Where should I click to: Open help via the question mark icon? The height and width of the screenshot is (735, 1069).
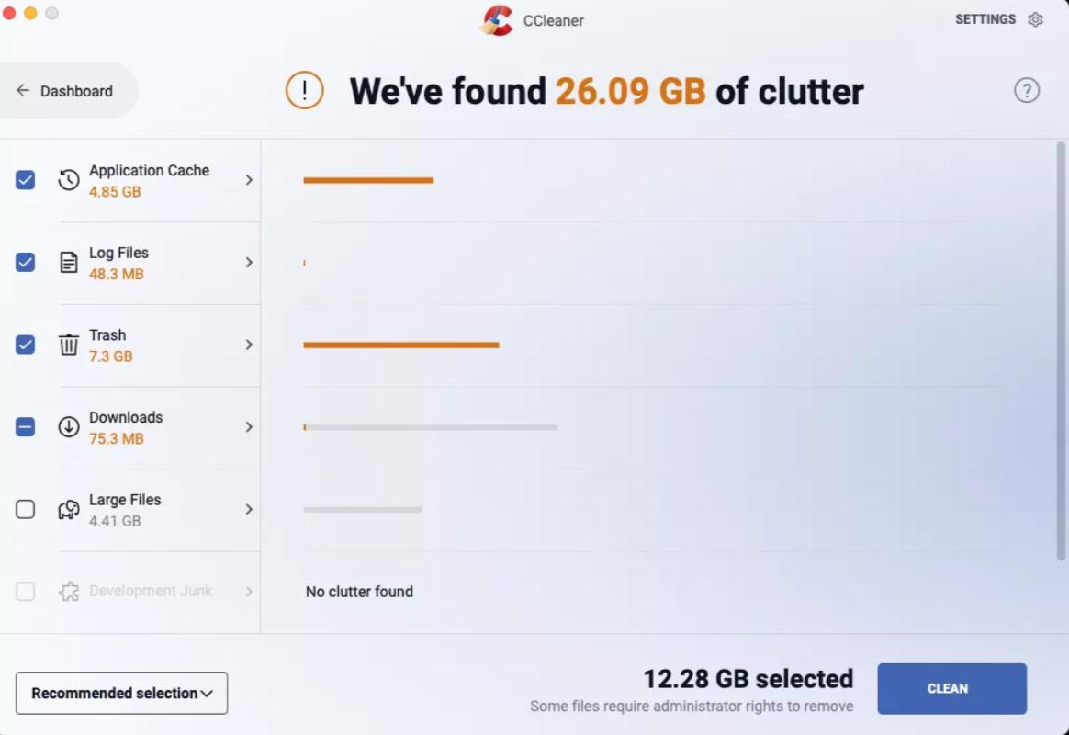[x=1027, y=90]
